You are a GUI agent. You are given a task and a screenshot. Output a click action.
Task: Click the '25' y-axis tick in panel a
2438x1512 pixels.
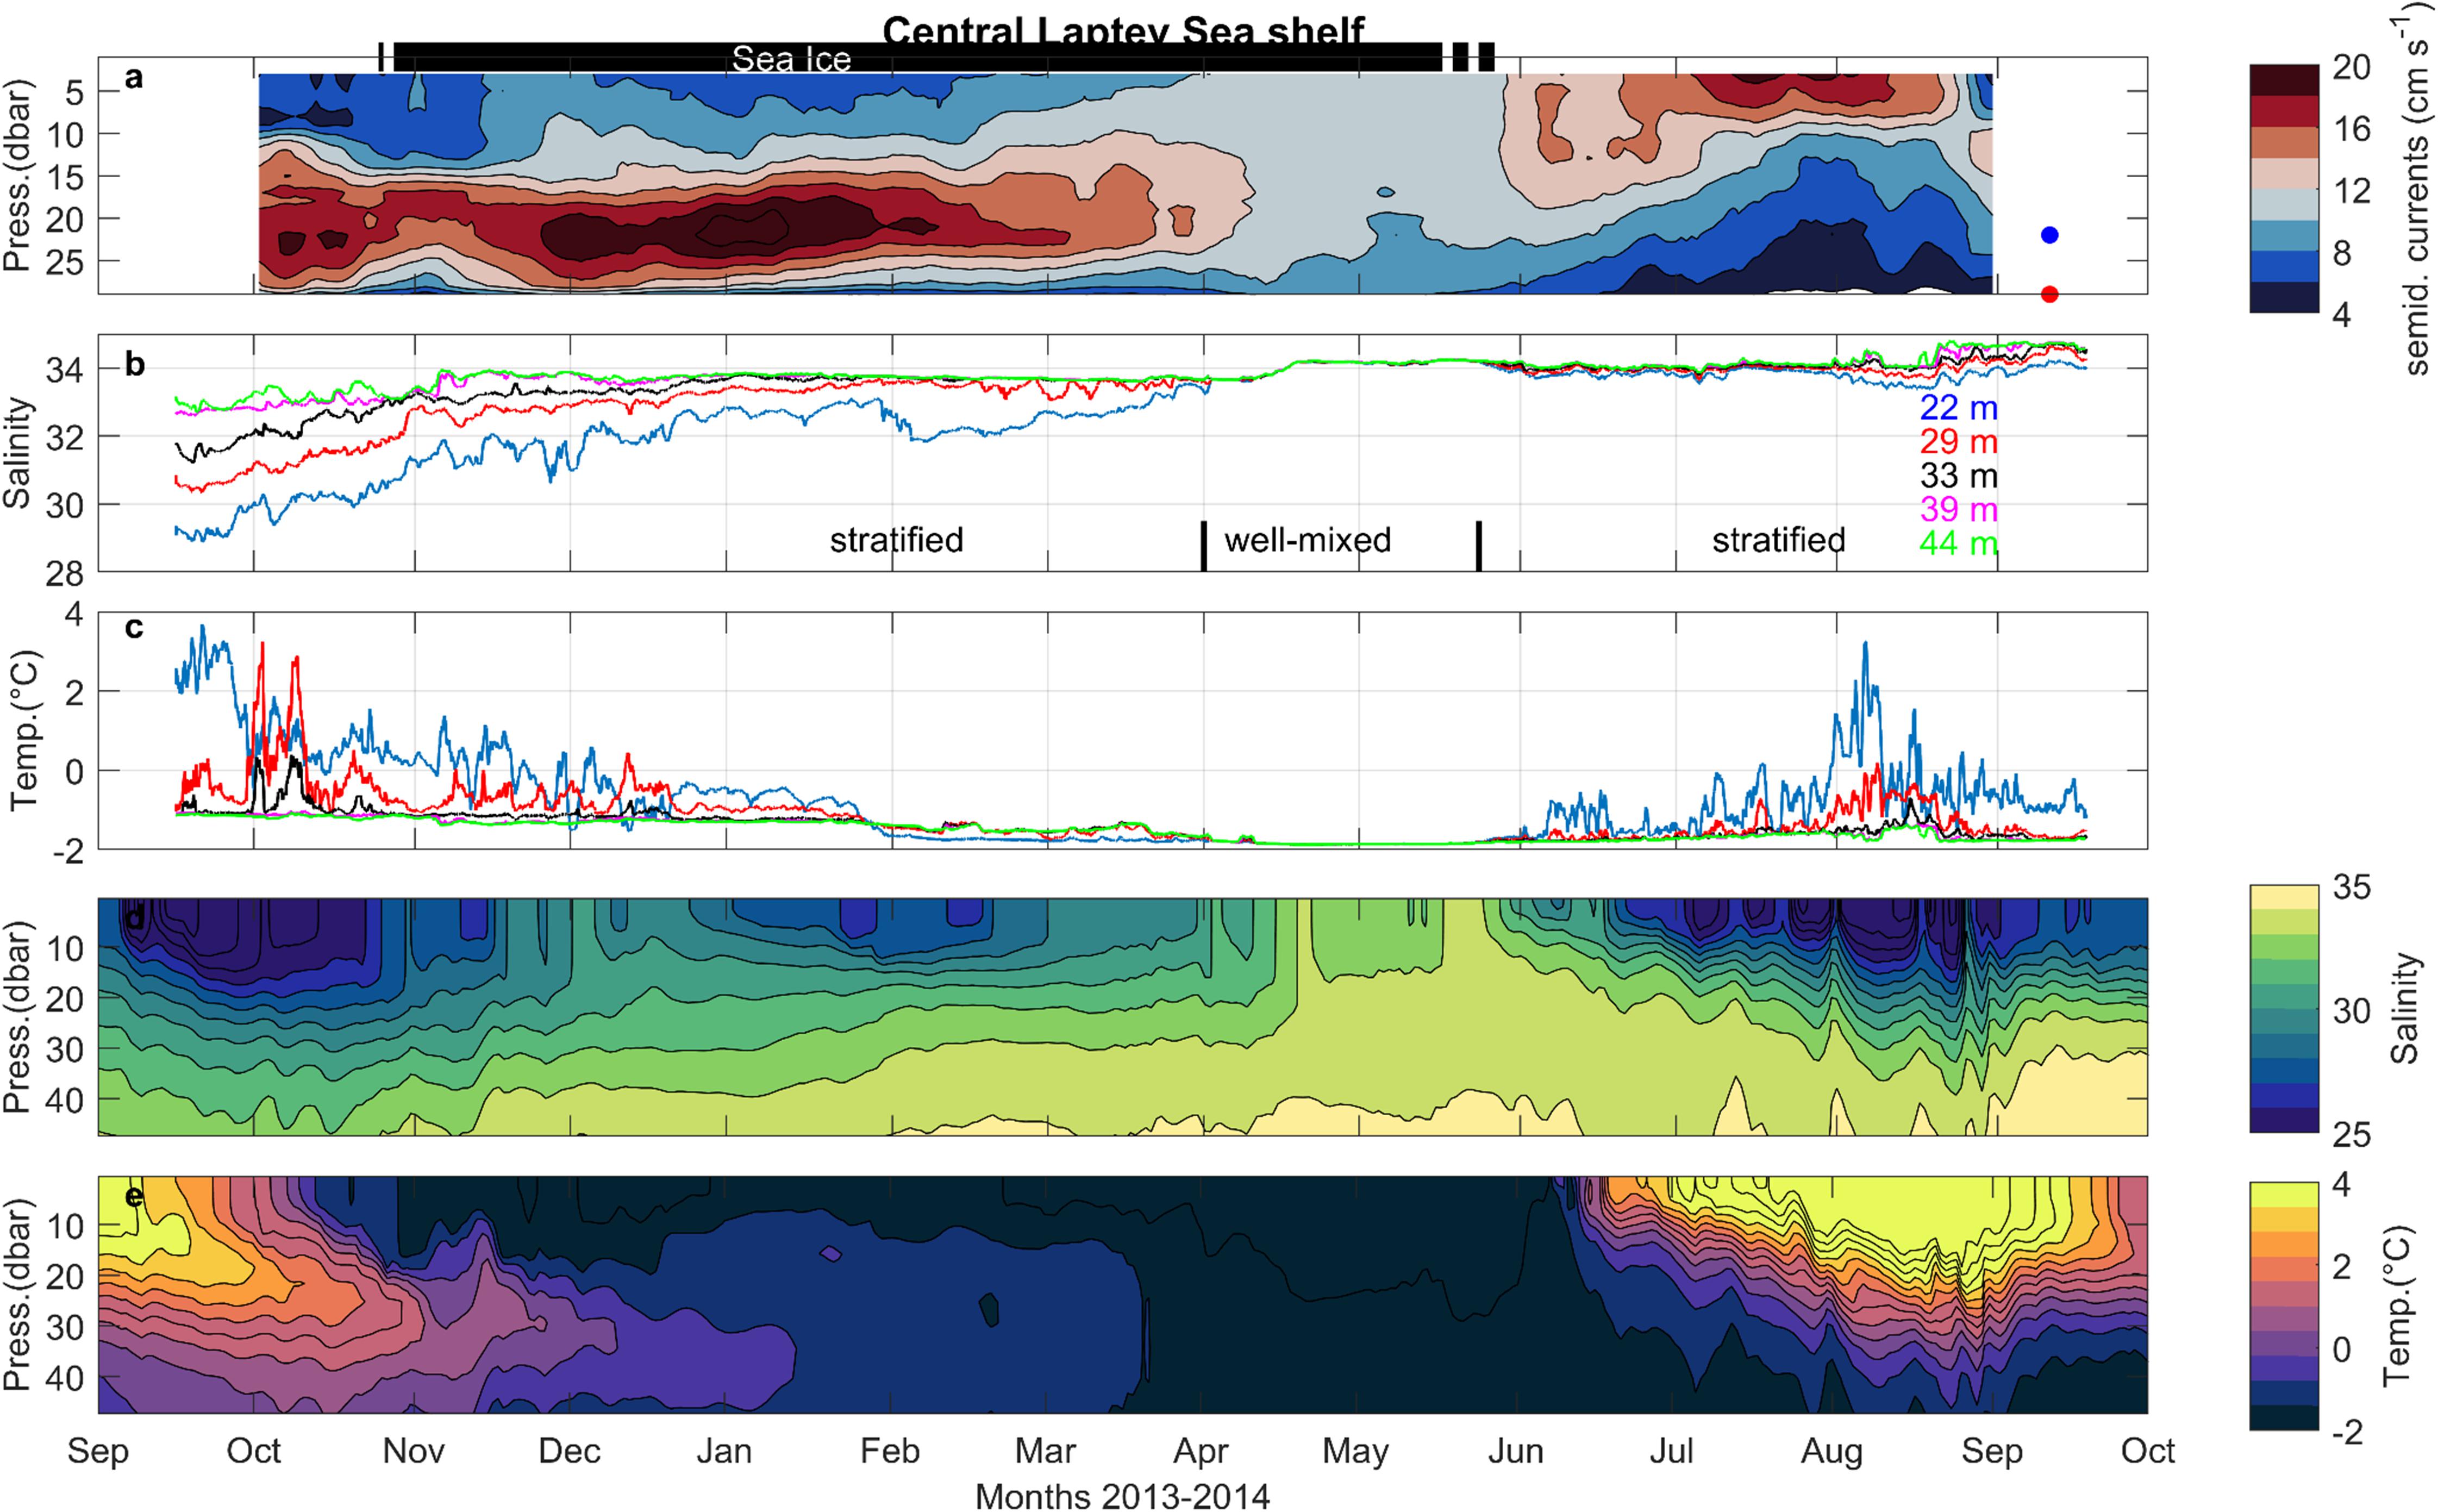tap(64, 262)
